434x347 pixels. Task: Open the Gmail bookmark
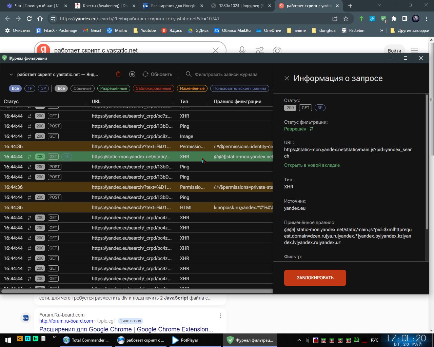[92, 30]
